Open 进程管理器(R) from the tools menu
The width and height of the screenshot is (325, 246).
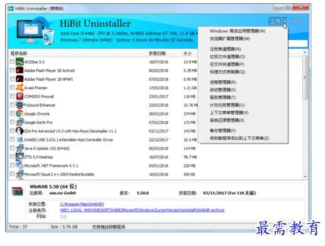click(x=243, y=82)
